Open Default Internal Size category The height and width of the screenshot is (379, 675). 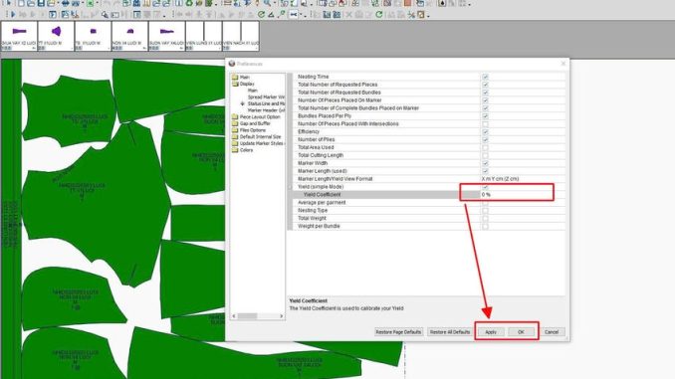[260, 137]
